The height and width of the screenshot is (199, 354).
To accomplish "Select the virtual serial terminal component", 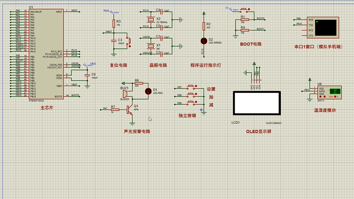I will point(322,27).
